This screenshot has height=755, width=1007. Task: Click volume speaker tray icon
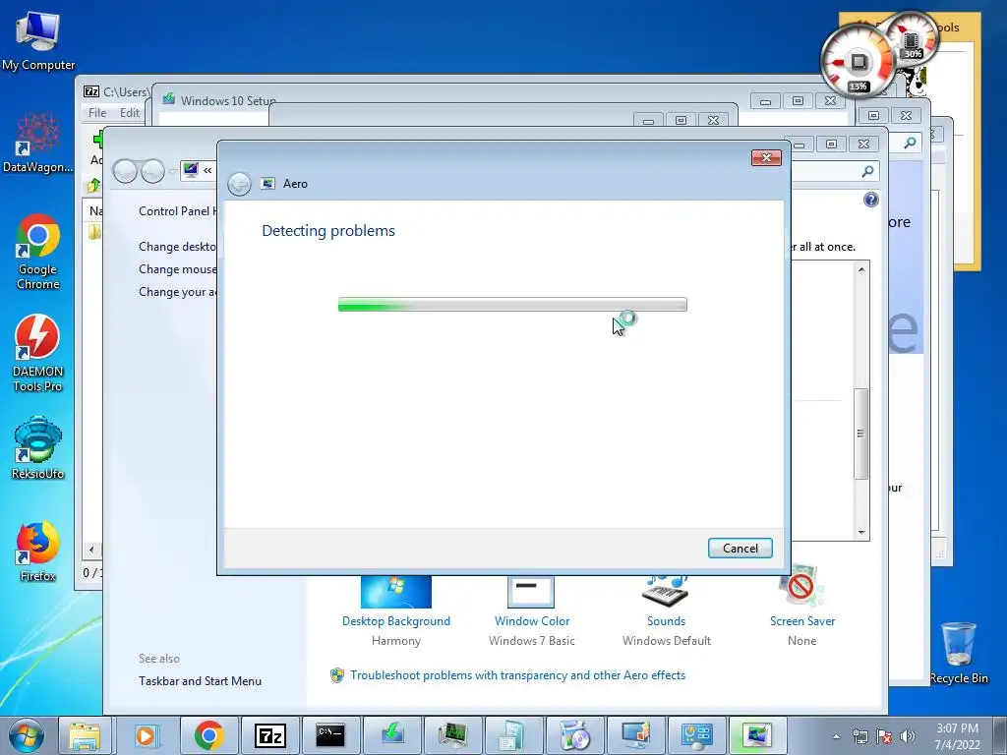tap(908, 736)
